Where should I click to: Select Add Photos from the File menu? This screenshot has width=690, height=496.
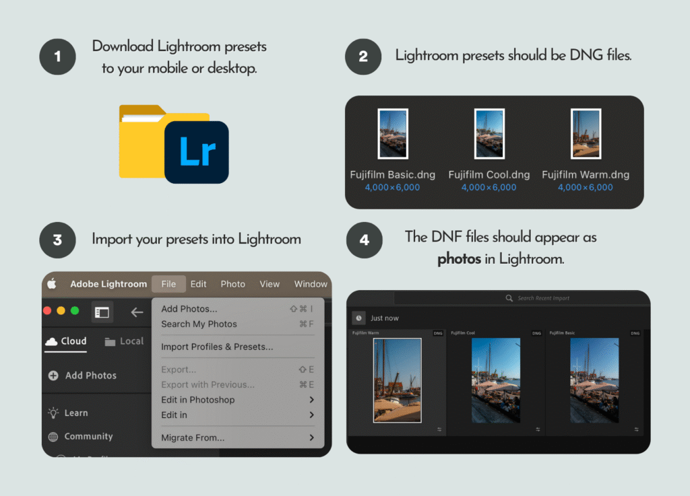pos(189,309)
